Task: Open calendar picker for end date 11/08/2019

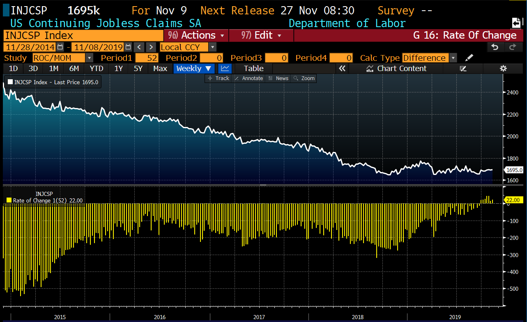Action: coord(128,47)
